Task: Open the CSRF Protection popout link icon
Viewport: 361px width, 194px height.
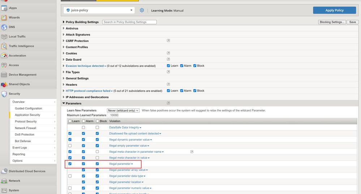Action: [x=168, y=41]
